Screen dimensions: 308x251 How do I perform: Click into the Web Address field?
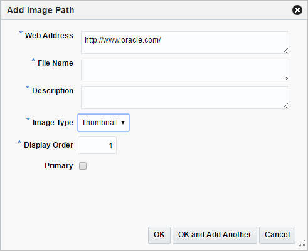click(185, 43)
